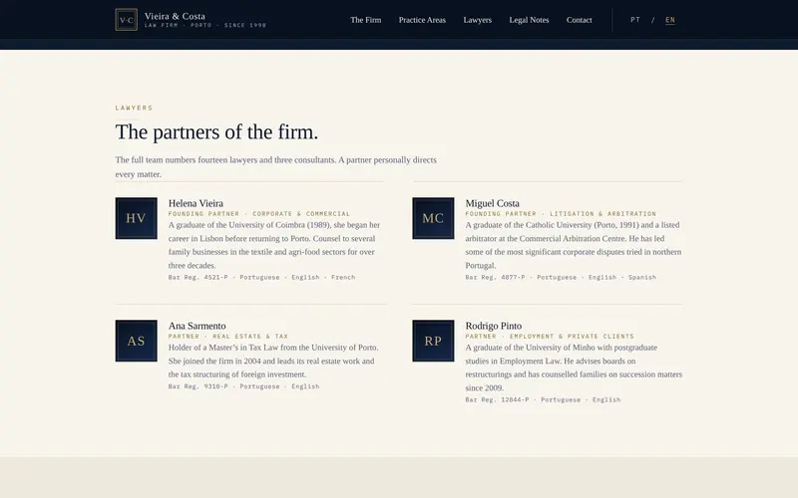Click 'Founding Partner · Corporate & Commercial' label
798x498 pixels.
tap(259, 214)
